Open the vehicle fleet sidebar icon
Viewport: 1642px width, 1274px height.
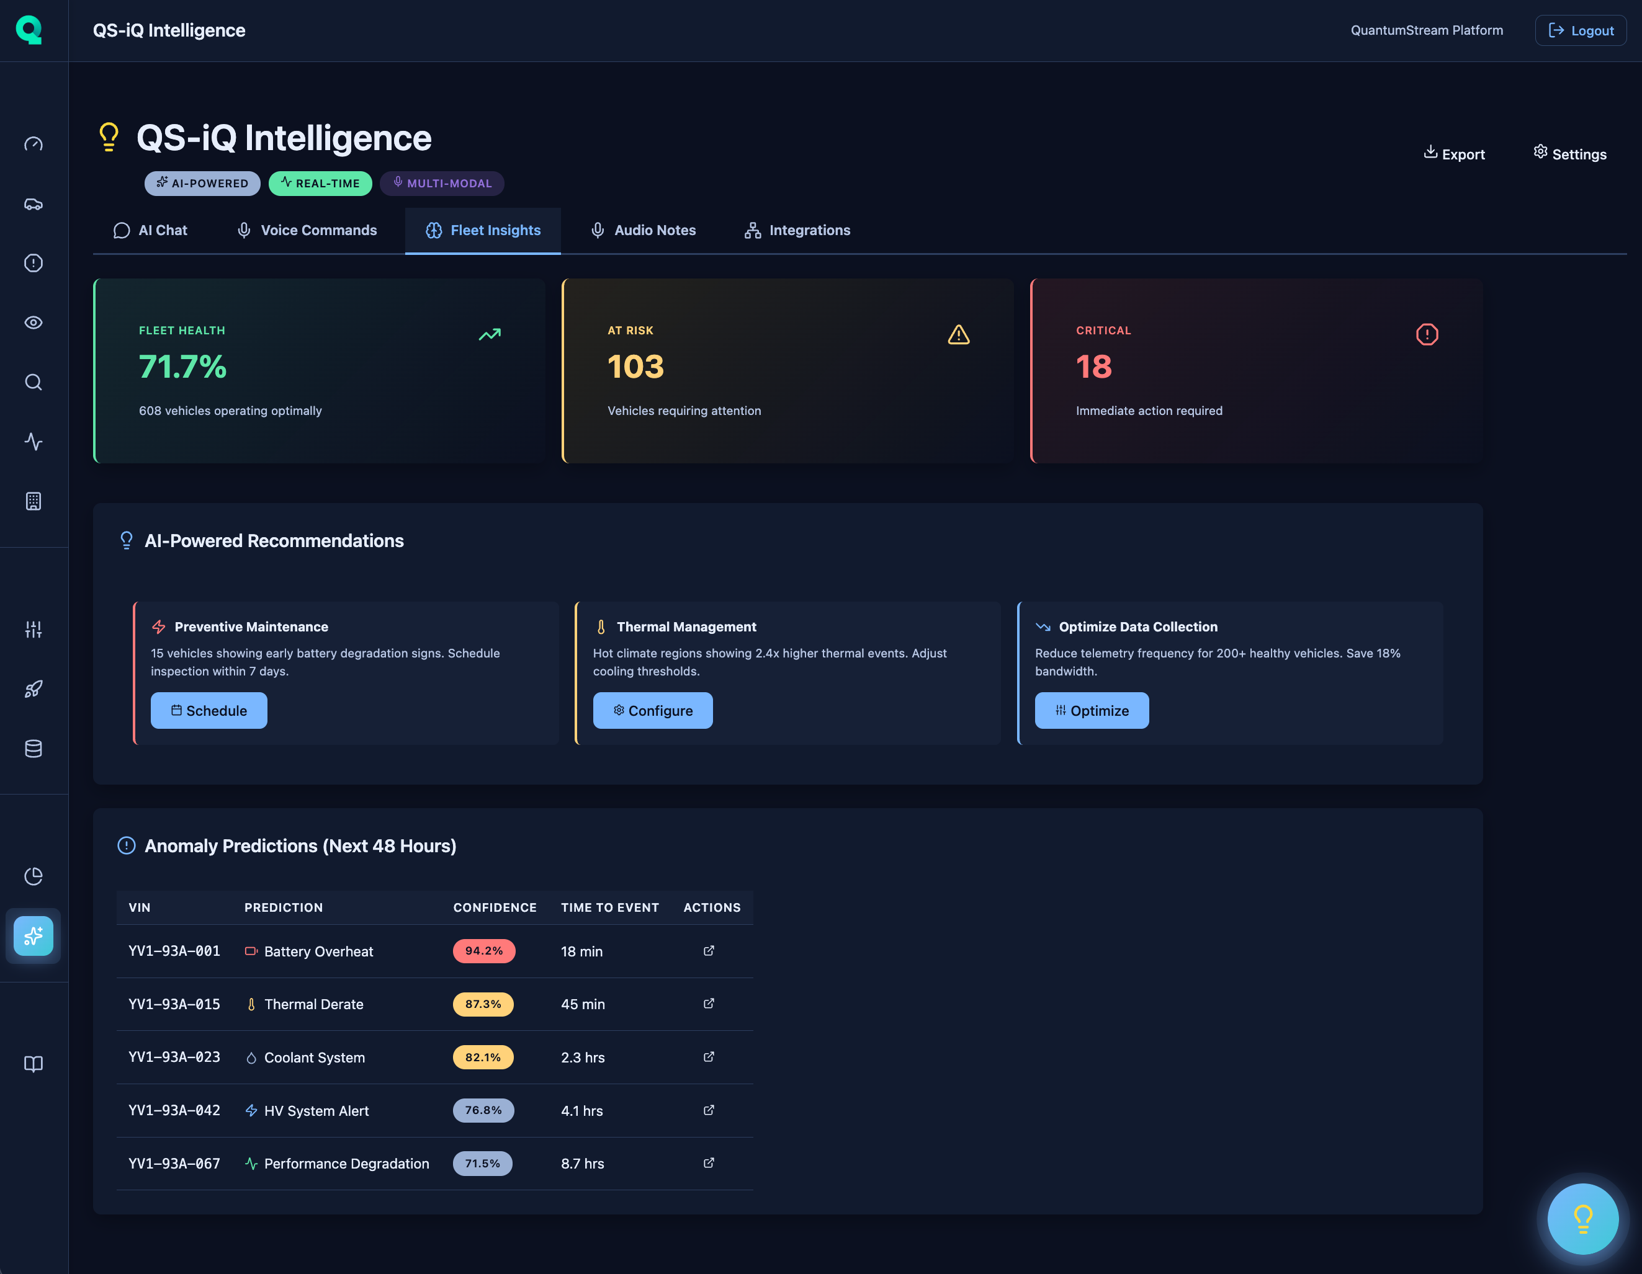(x=33, y=203)
